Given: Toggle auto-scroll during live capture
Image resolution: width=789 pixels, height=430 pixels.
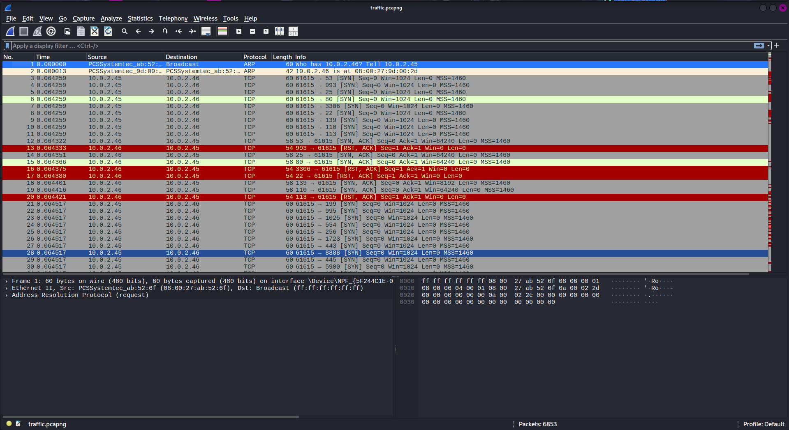Looking at the screenshot, I should click(206, 31).
